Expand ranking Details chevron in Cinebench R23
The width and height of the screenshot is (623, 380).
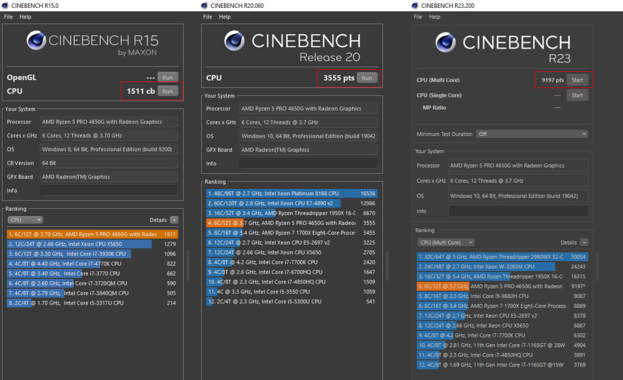(584, 242)
